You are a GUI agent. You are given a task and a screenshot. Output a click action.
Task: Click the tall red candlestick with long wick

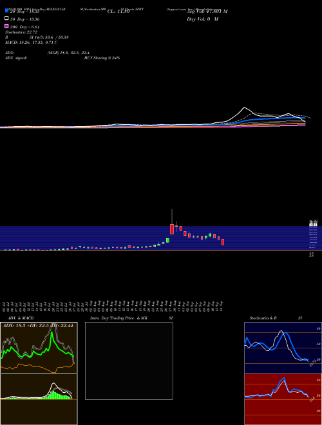click(x=172, y=229)
